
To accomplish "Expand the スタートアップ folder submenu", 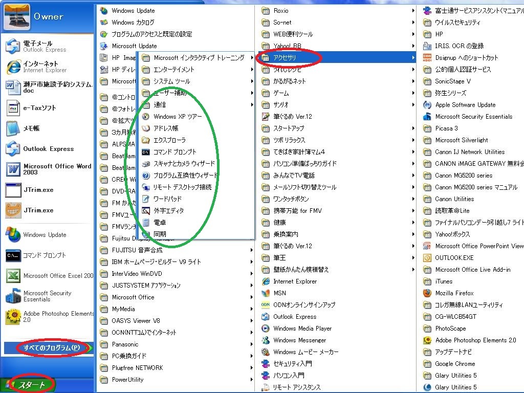I will point(413,128).
